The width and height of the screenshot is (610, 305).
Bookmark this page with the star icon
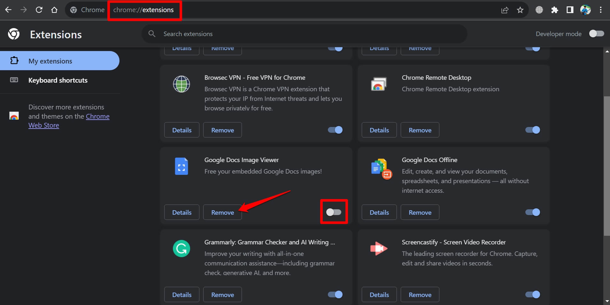(520, 10)
